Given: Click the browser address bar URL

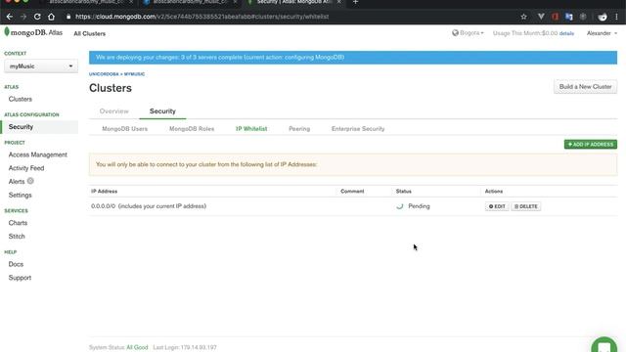Looking at the screenshot, I should click(202, 17).
